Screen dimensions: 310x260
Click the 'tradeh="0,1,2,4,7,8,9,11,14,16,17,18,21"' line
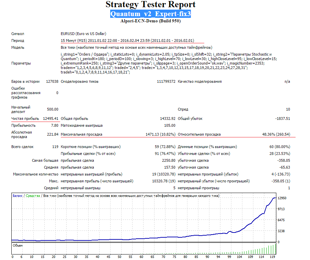tap(95, 72)
